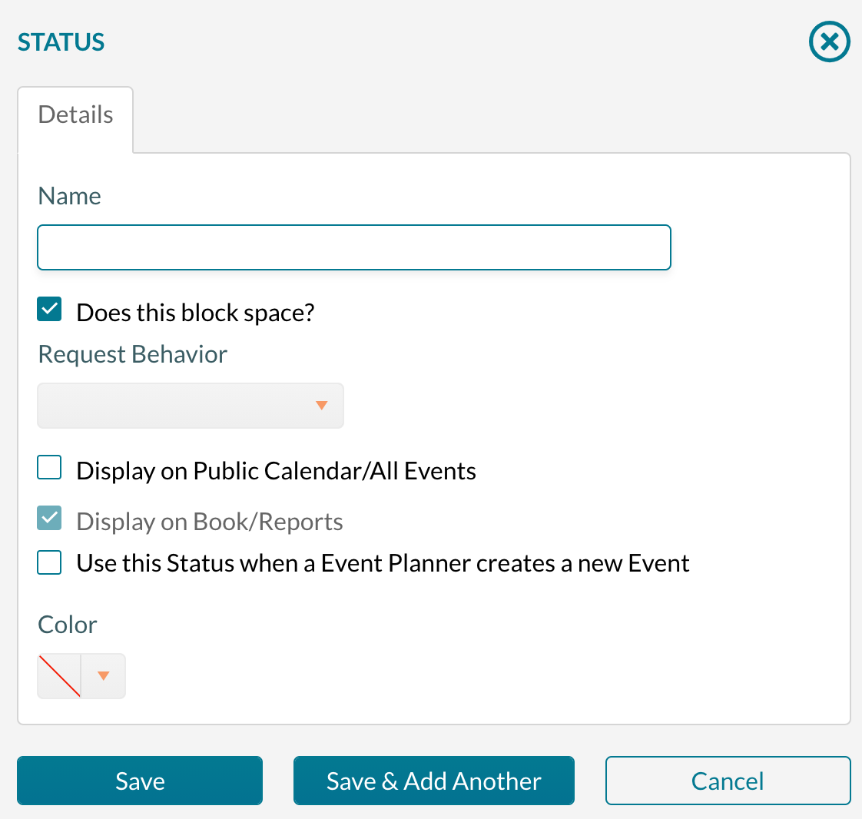Check 'Use this Status when a Event Planner creates a new Event'
The height and width of the screenshot is (819, 862).
click(49, 562)
